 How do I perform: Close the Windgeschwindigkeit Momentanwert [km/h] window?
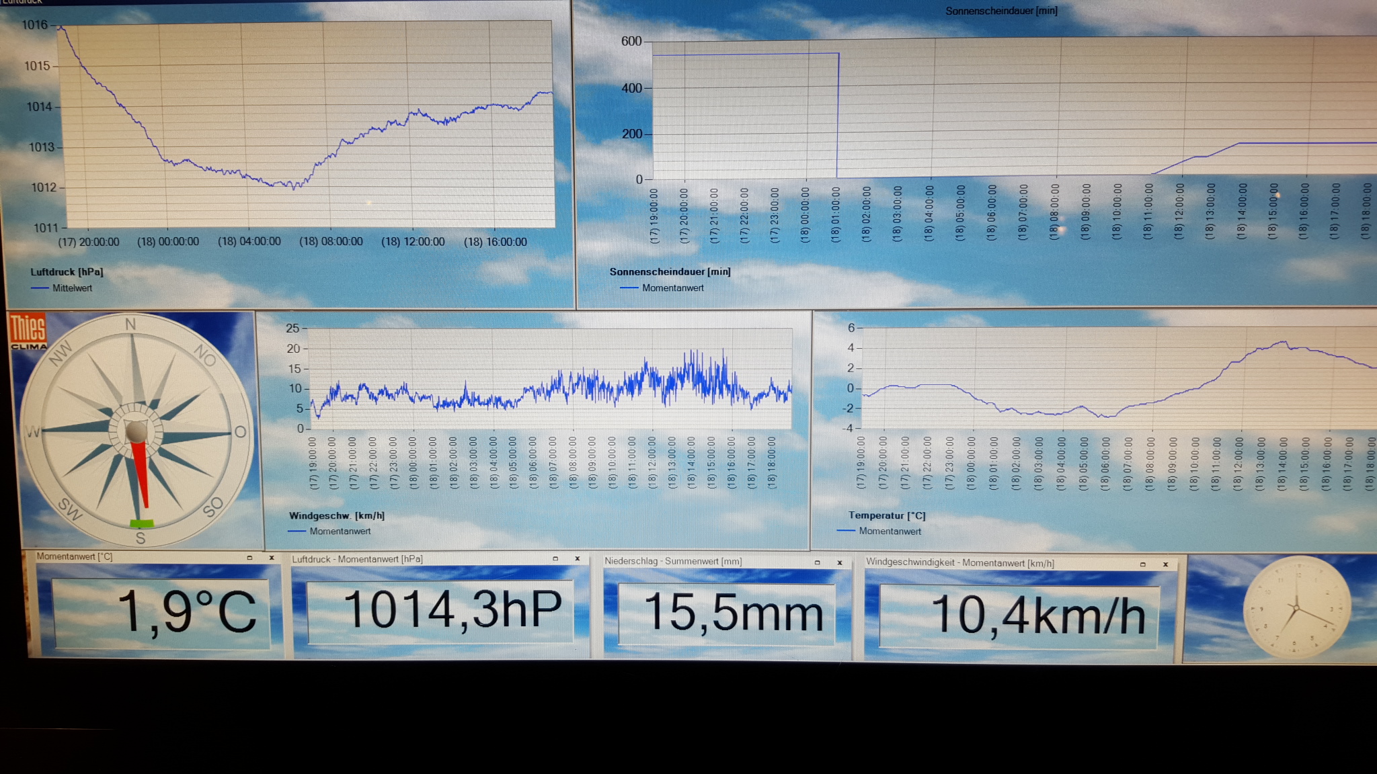pyautogui.click(x=1165, y=564)
